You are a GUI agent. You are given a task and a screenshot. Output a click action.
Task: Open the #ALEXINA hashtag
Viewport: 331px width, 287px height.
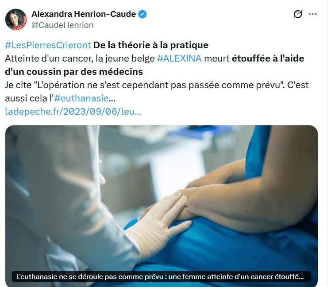point(179,58)
